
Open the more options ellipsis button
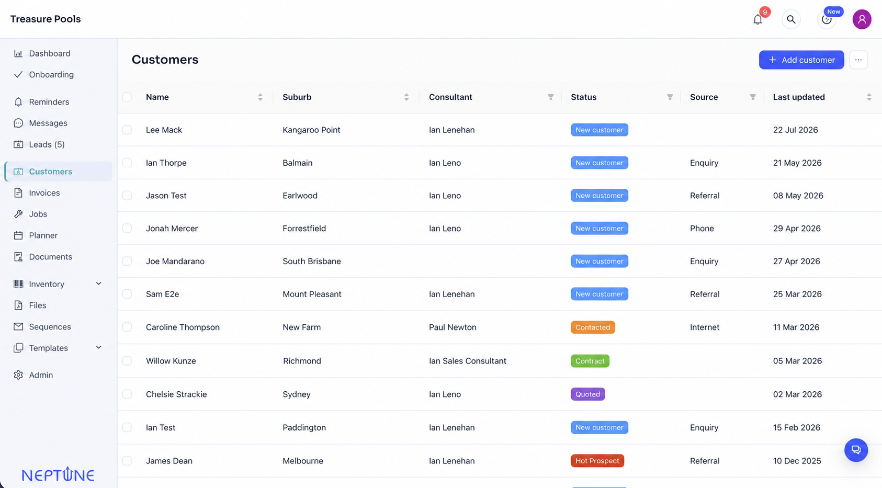pyautogui.click(x=858, y=60)
